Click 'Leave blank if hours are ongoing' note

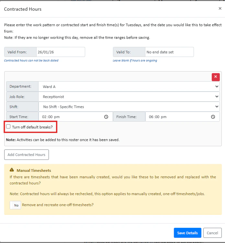(135, 61)
